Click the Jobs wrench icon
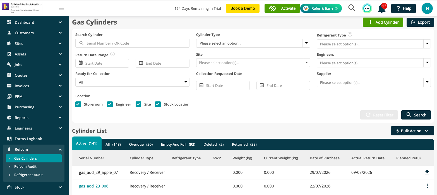 click(9, 65)
